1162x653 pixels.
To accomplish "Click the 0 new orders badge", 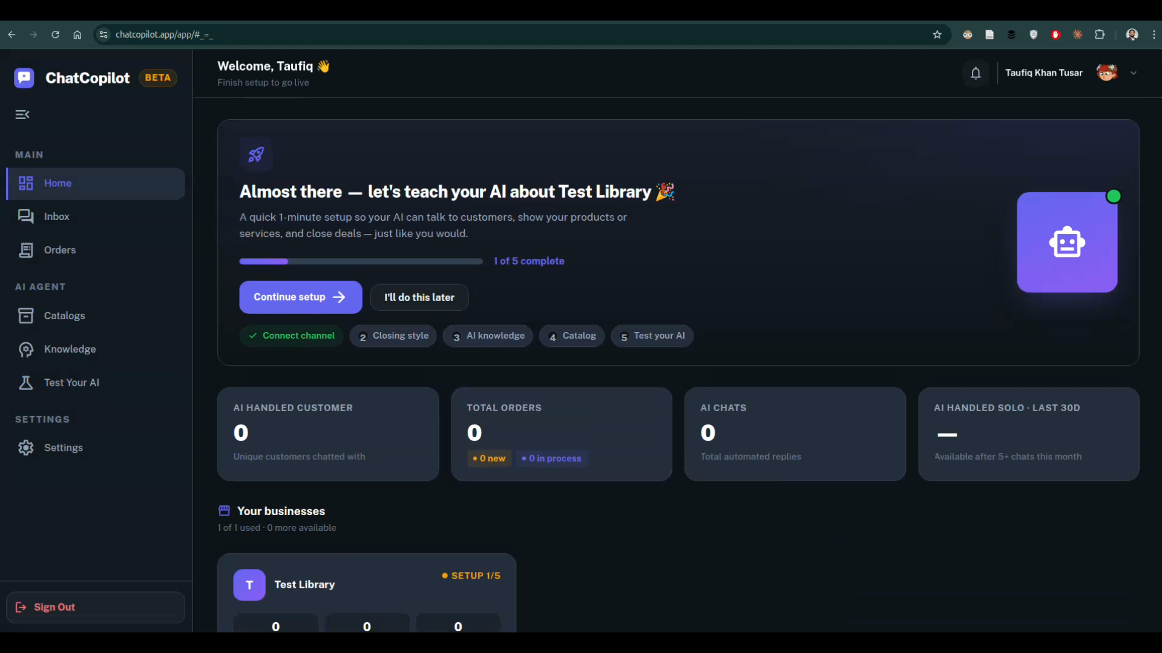I will pyautogui.click(x=489, y=458).
